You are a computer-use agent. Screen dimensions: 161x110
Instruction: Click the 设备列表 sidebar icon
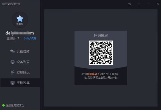[12, 62]
